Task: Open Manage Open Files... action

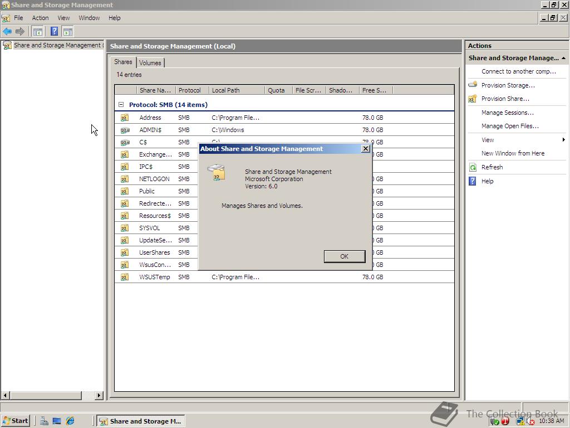Action: click(x=510, y=126)
